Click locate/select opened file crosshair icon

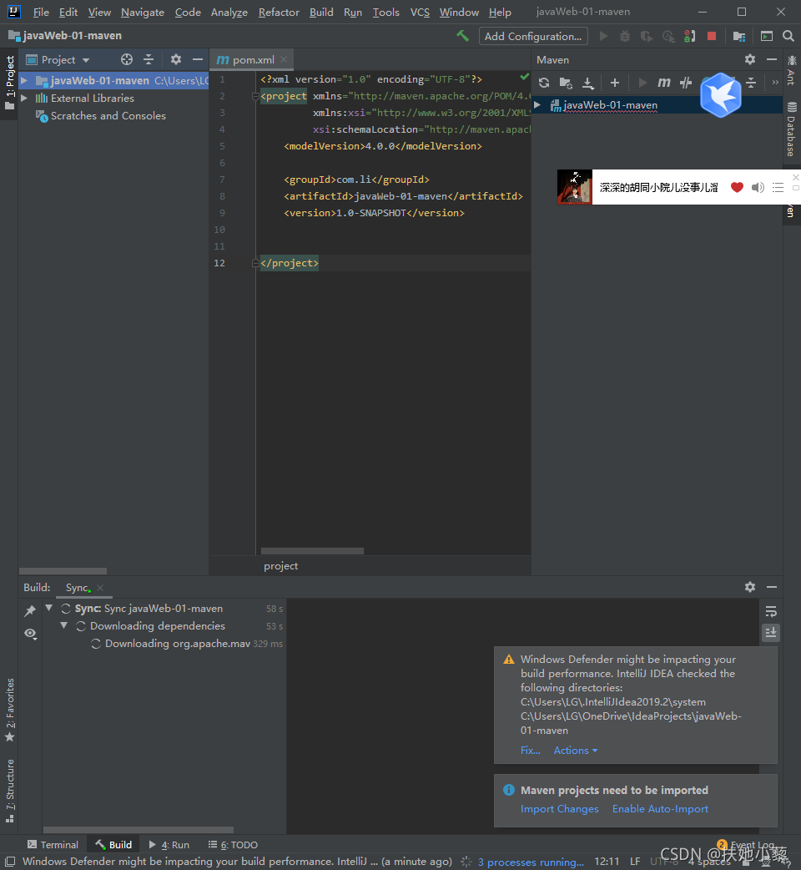tap(127, 59)
